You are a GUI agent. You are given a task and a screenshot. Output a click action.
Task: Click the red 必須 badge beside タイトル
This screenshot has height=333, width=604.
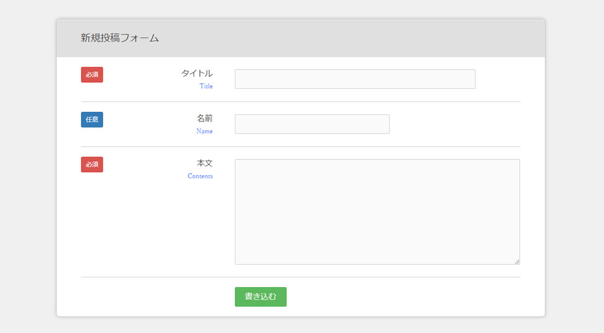(92, 75)
